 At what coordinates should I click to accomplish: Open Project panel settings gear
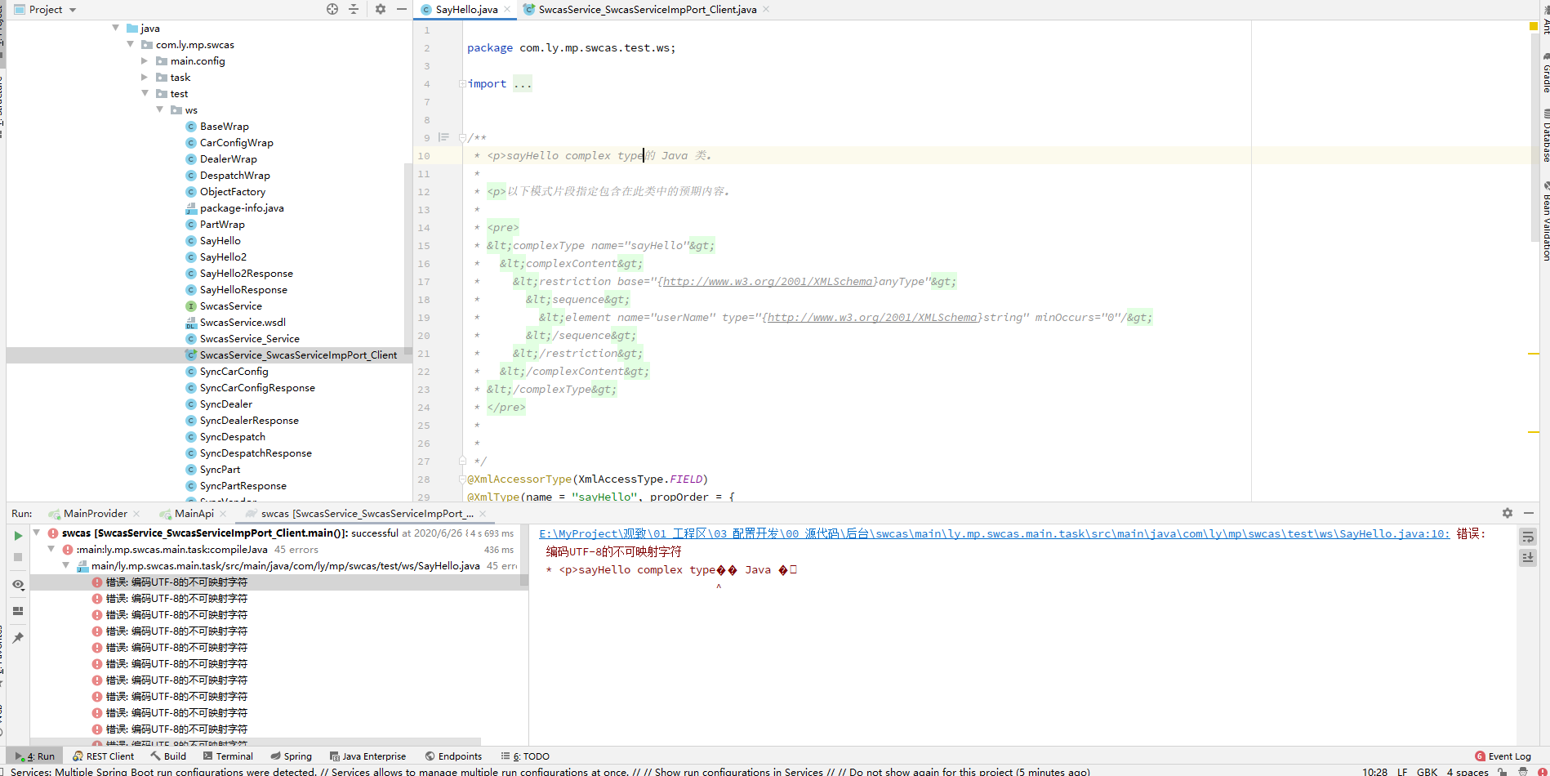[x=381, y=9]
